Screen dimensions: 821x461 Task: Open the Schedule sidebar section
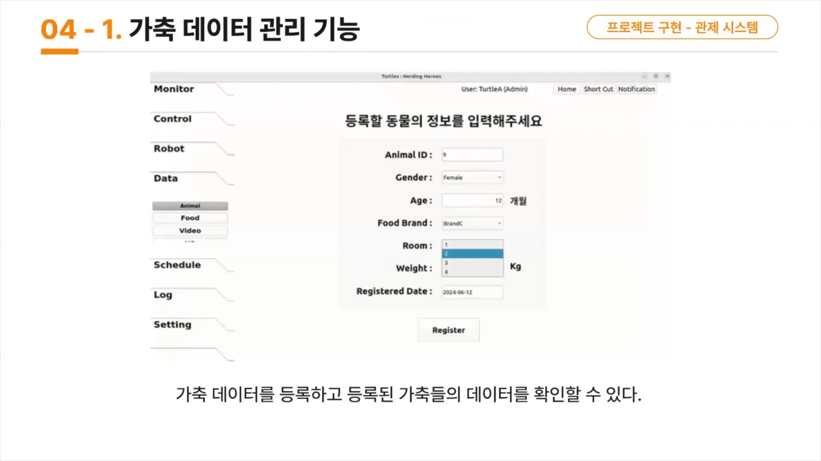(177, 265)
